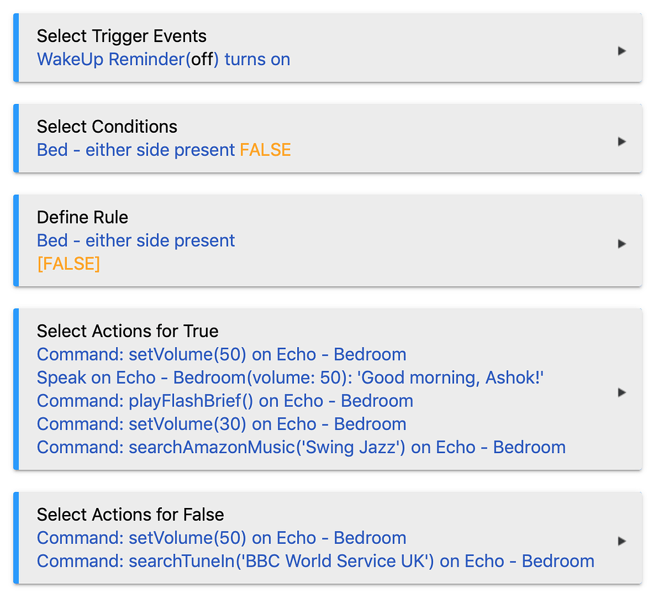
Task: Open the searchAmazonMusic 'Swing Jazz' command
Action: (x=301, y=447)
